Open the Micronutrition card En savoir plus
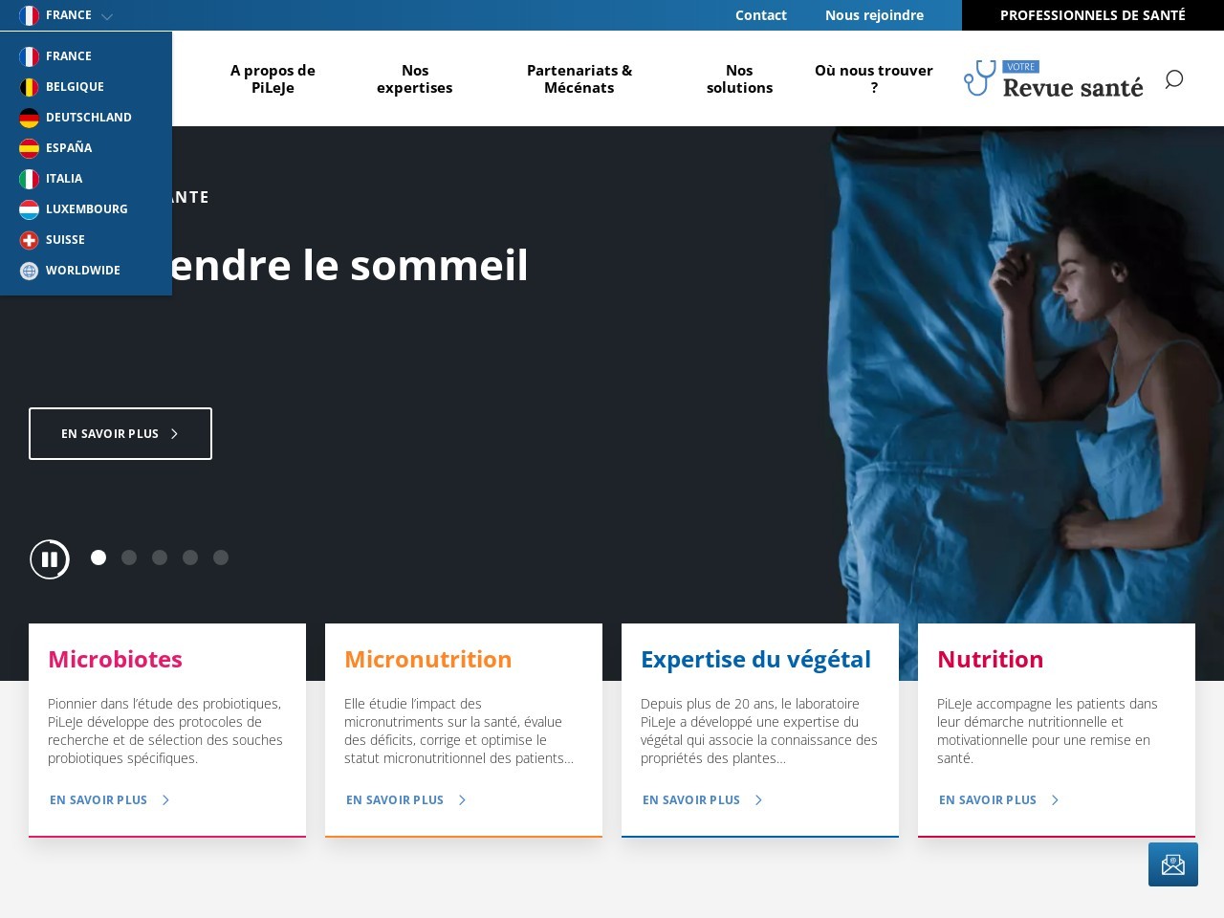 coord(406,800)
